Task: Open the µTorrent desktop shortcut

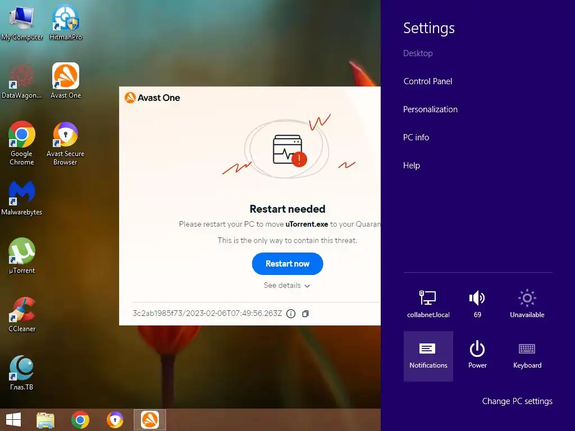Action: click(x=22, y=256)
